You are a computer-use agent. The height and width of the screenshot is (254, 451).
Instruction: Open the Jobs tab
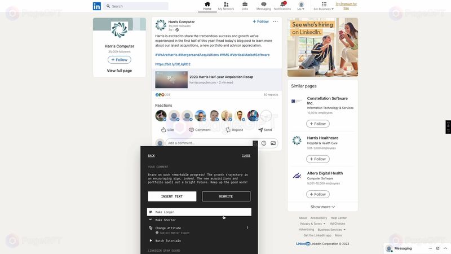[245, 6]
